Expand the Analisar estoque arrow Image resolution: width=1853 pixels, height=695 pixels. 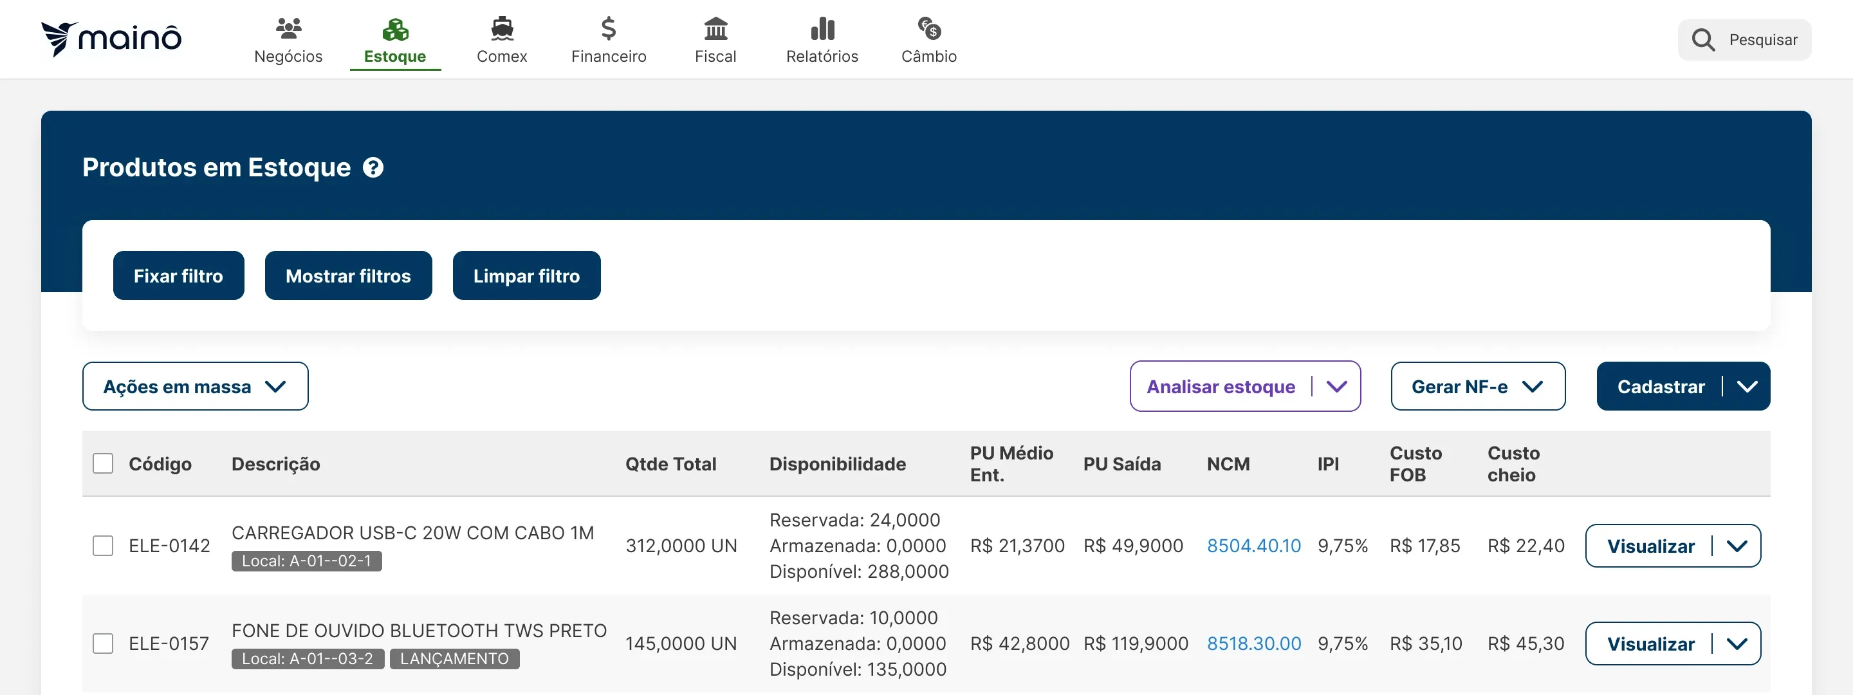coord(1336,386)
